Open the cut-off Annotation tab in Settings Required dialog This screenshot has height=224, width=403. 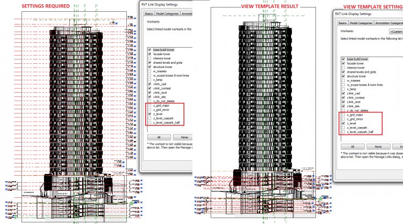coord(186,13)
